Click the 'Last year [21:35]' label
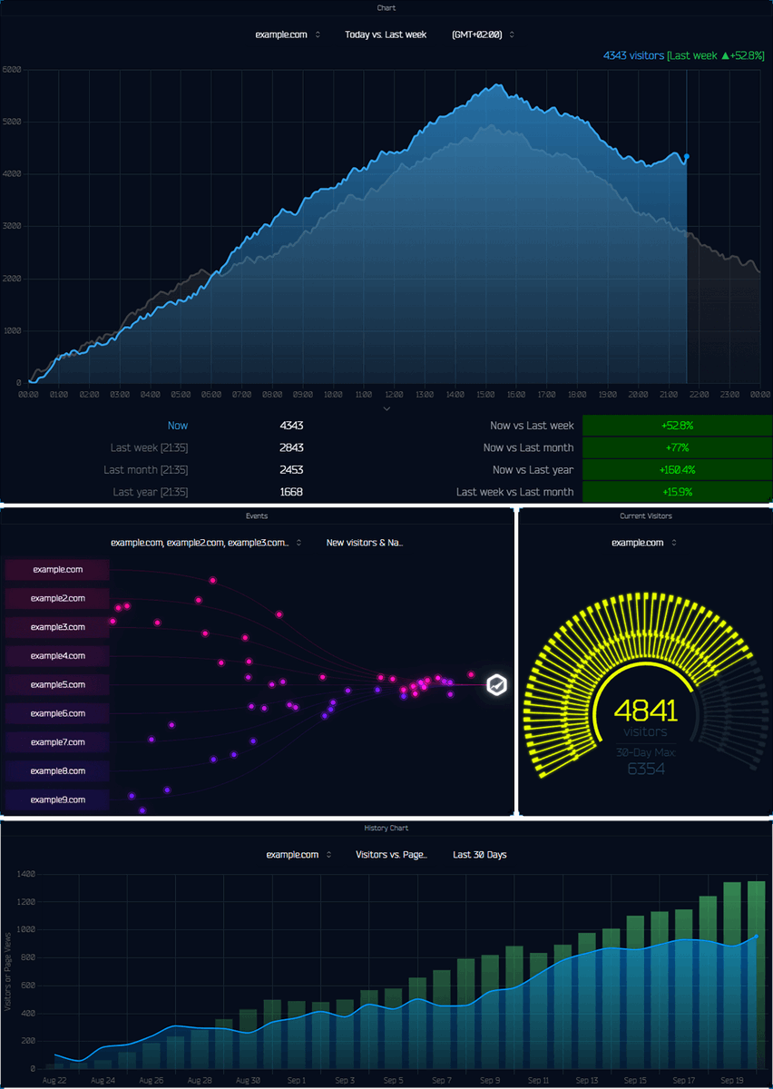 point(151,492)
